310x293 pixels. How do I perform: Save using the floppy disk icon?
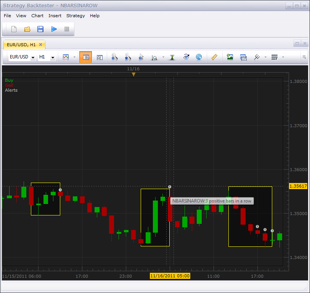(x=40, y=29)
